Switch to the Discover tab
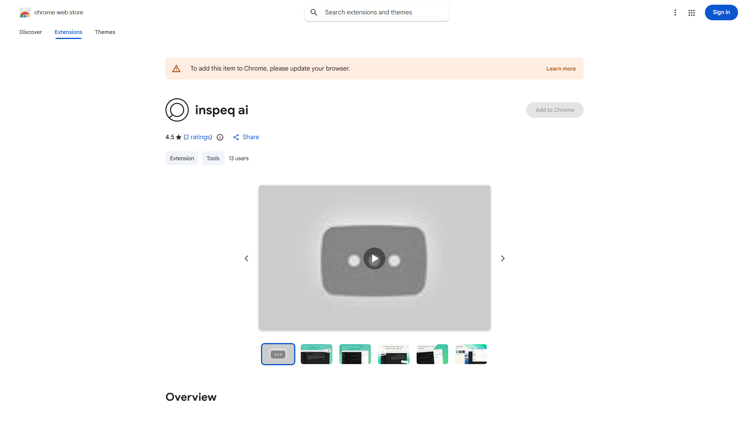The height and width of the screenshot is (421, 749). 30,32
